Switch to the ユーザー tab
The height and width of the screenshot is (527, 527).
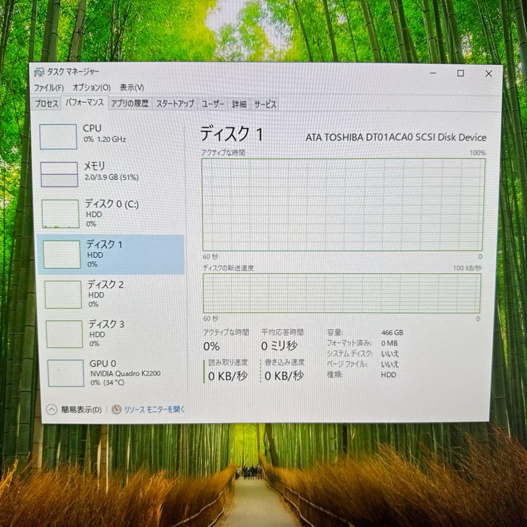212,103
